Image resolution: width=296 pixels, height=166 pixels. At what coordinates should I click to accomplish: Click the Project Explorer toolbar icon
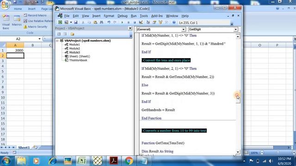tap(148, 23)
